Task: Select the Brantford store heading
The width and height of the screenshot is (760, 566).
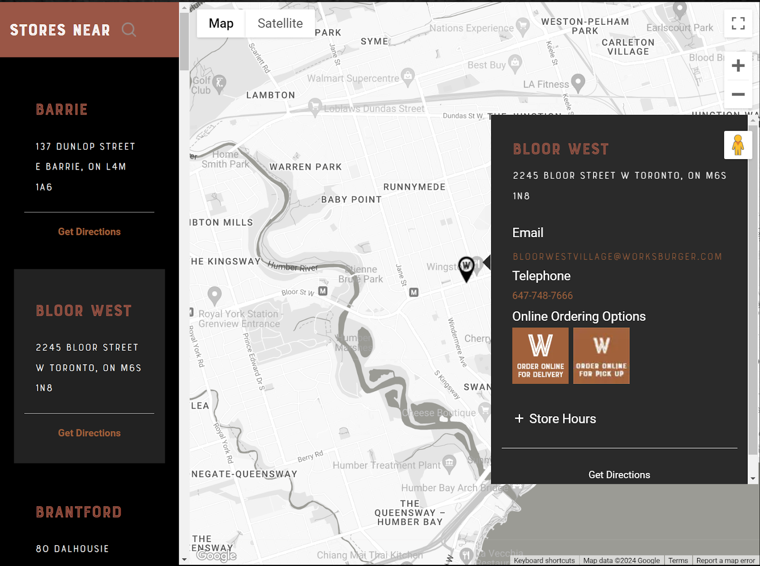Action: click(x=79, y=512)
